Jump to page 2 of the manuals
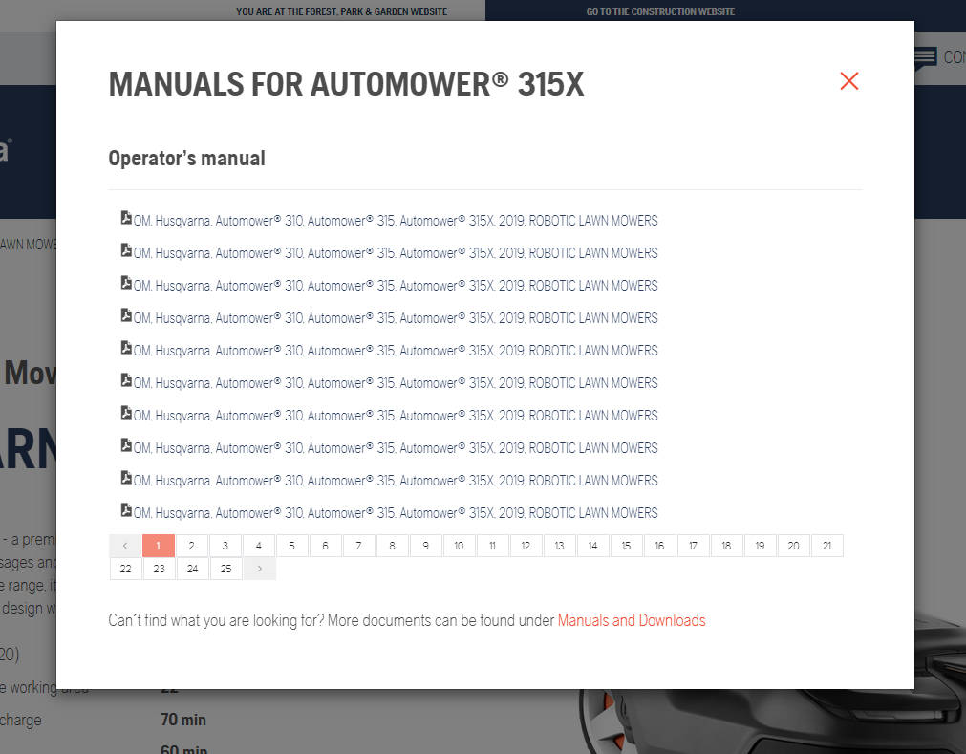This screenshot has width=966, height=754. 192,546
